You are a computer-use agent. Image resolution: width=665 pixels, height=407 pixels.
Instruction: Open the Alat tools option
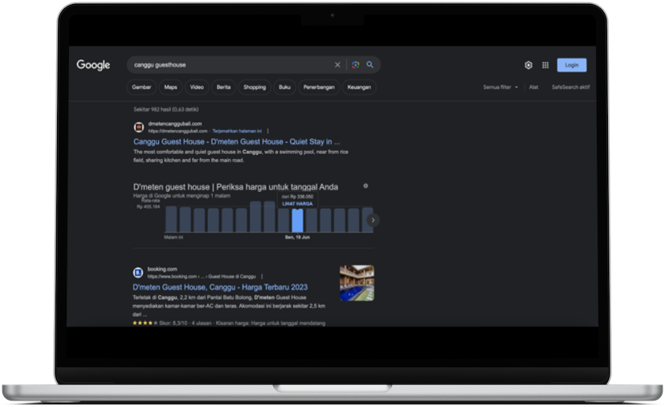point(533,88)
